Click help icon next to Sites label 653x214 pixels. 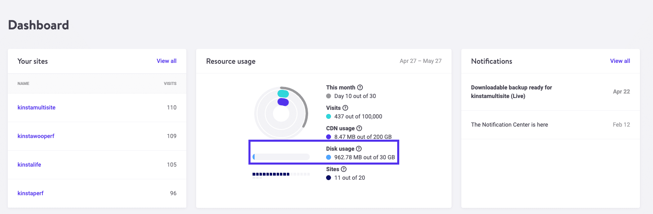(344, 169)
